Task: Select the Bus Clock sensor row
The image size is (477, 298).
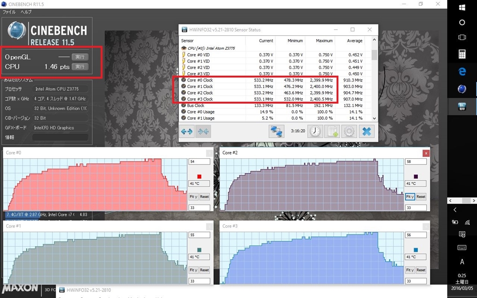Action: (275, 106)
